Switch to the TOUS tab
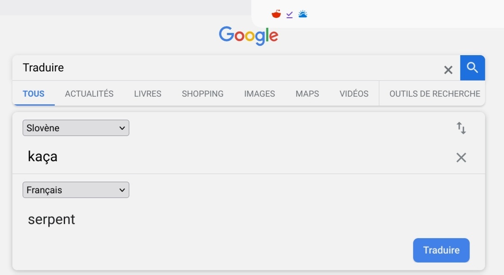 point(33,94)
